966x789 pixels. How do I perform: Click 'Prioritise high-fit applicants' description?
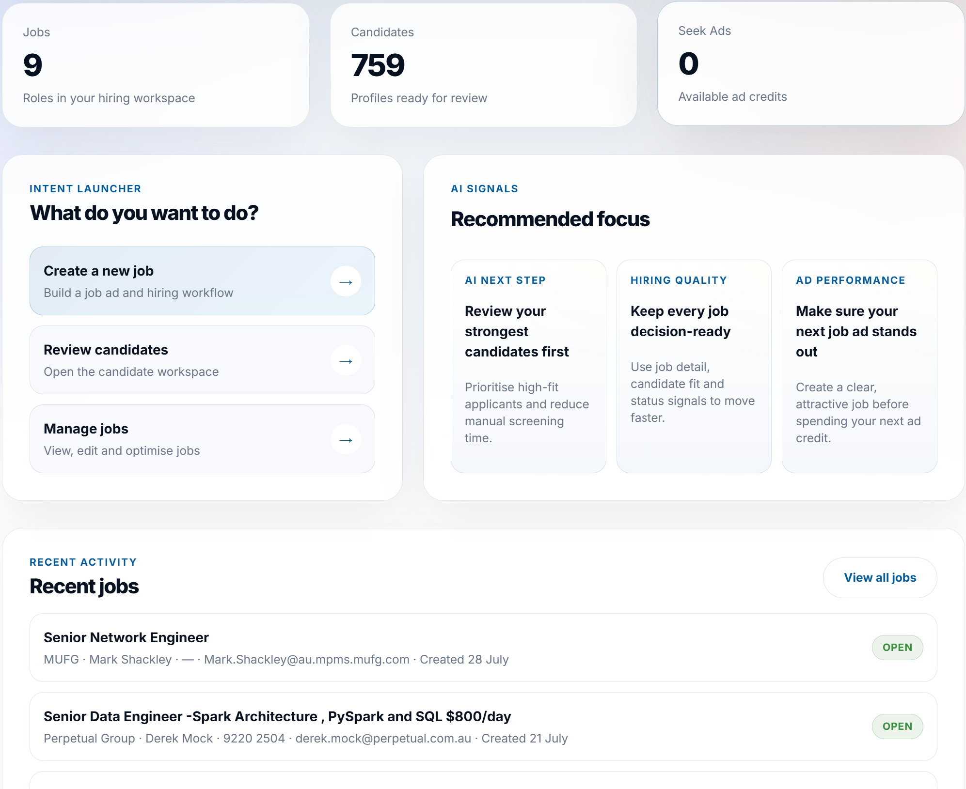click(527, 413)
